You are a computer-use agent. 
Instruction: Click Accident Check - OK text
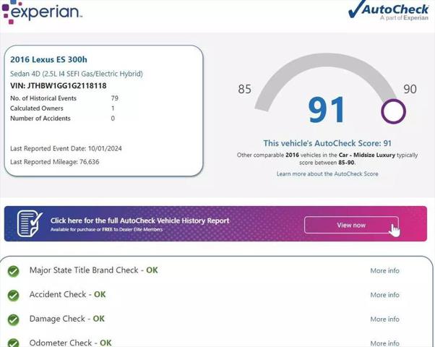[67, 294]
